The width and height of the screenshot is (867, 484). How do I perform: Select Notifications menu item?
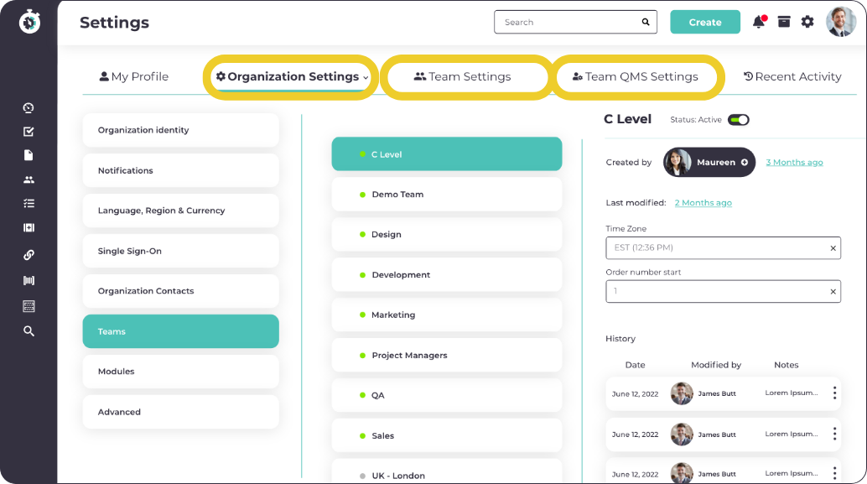click(x=181, y=170)
